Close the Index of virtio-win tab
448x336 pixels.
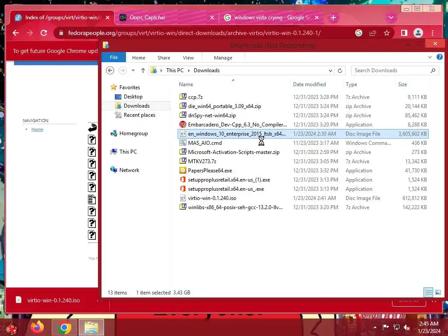click(108, 17)
